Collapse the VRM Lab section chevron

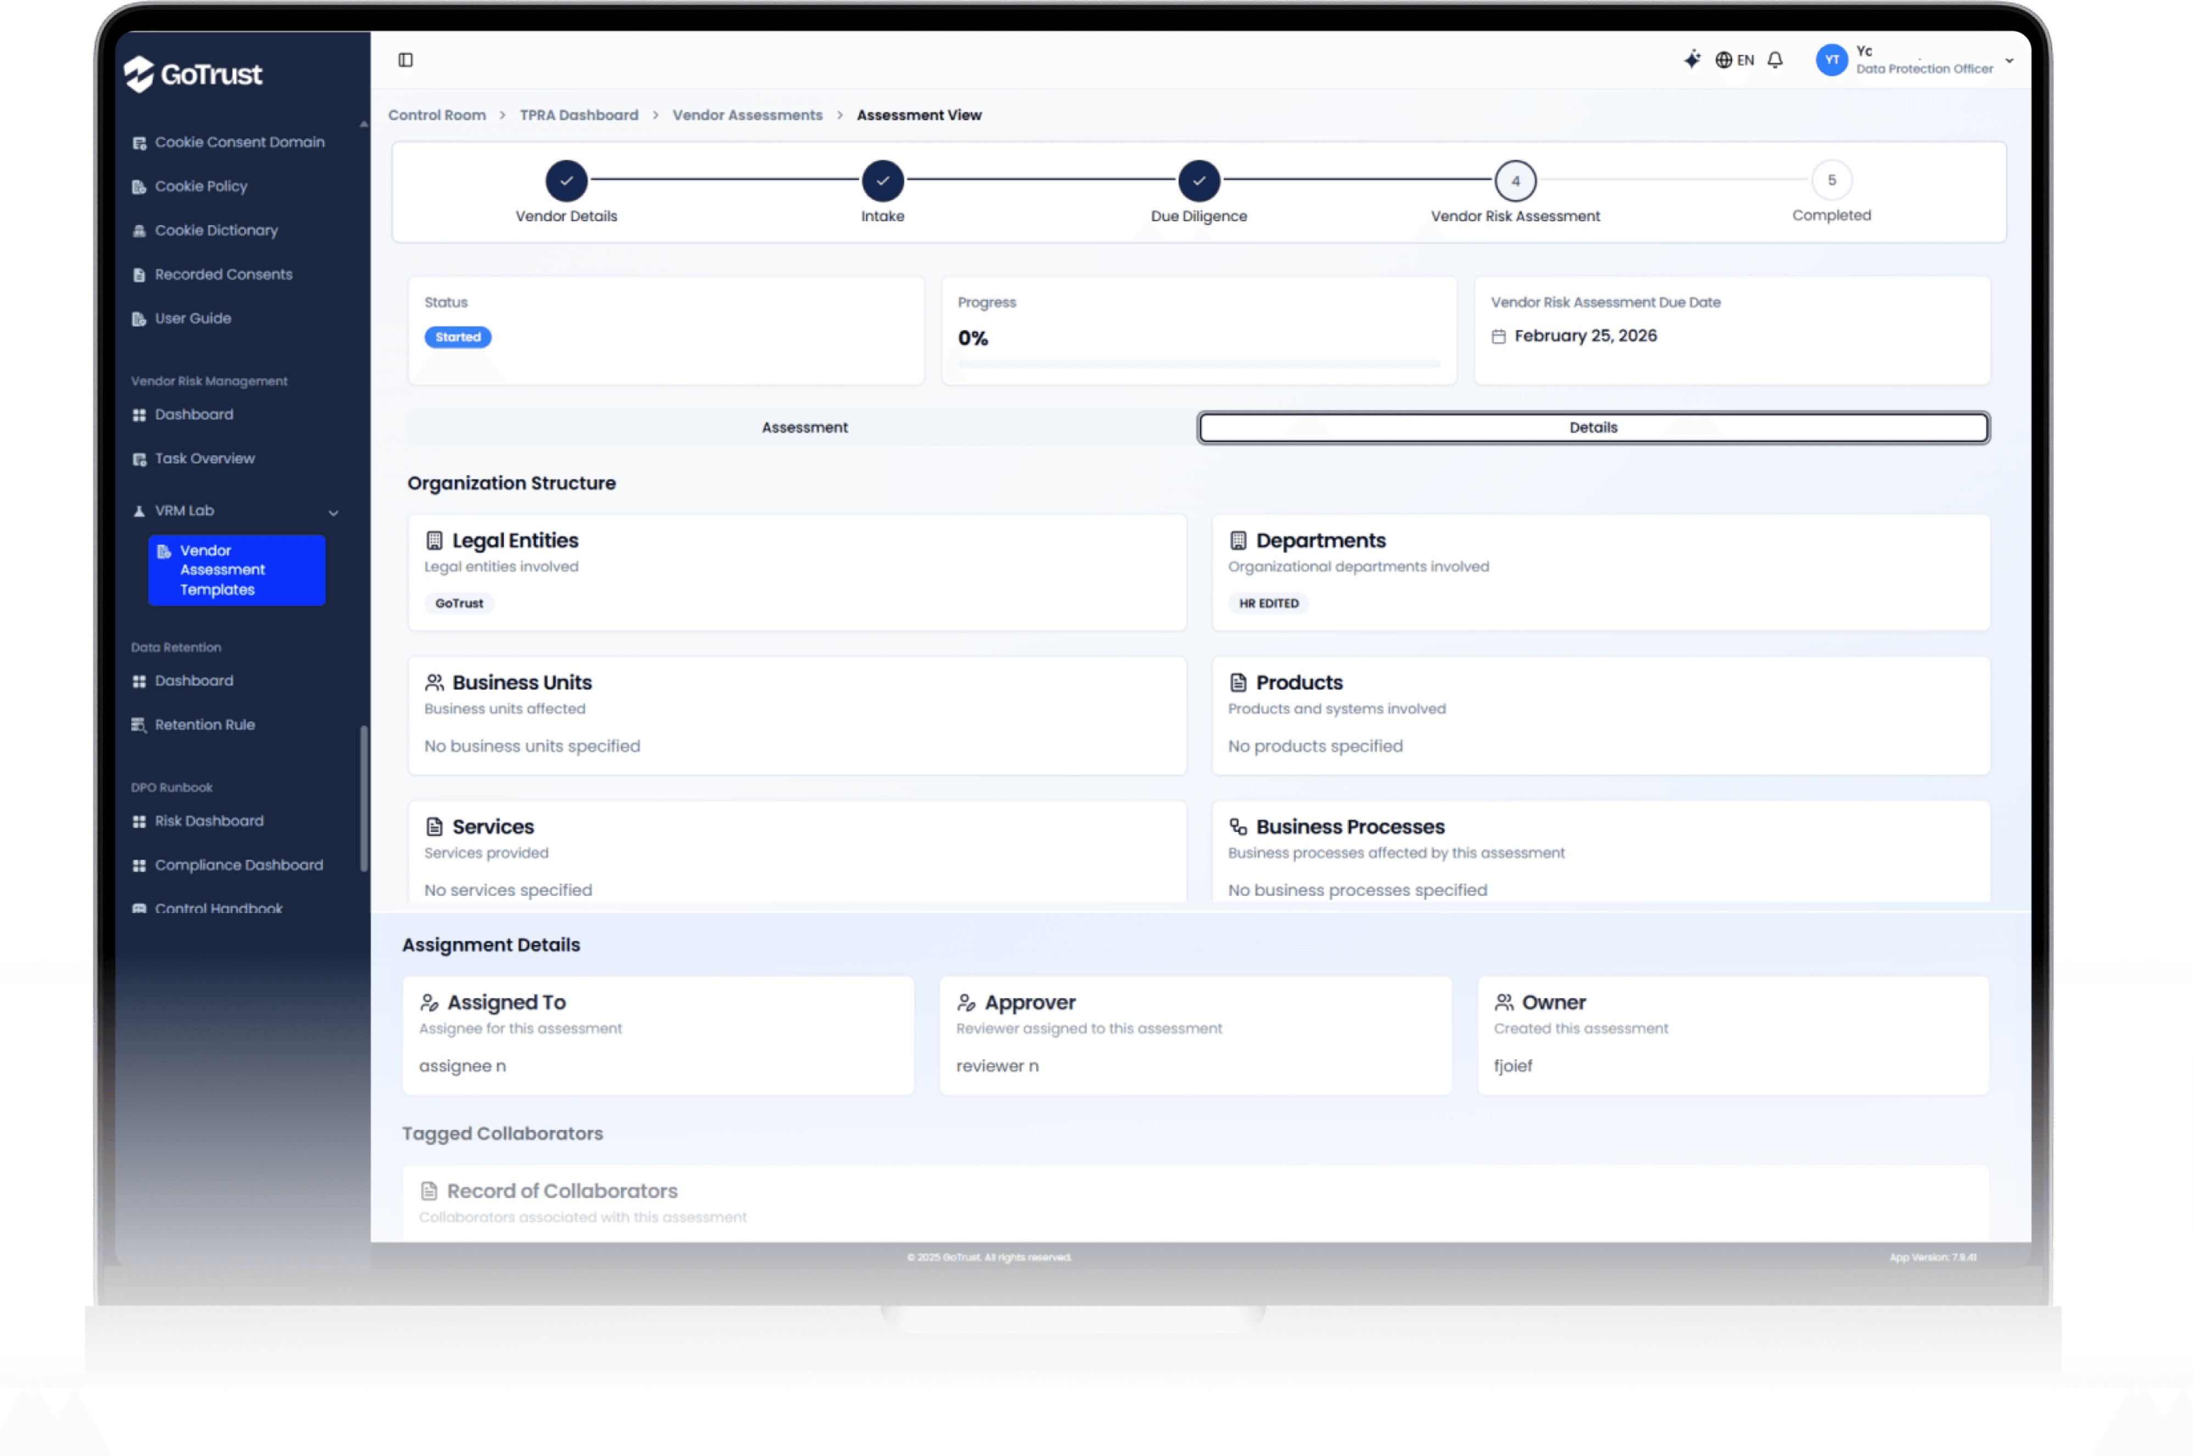click(x=333, y=513)
